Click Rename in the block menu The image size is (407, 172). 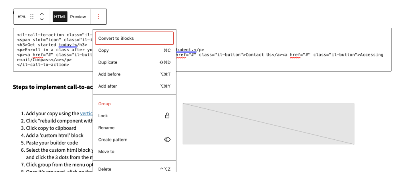point(134,128)
